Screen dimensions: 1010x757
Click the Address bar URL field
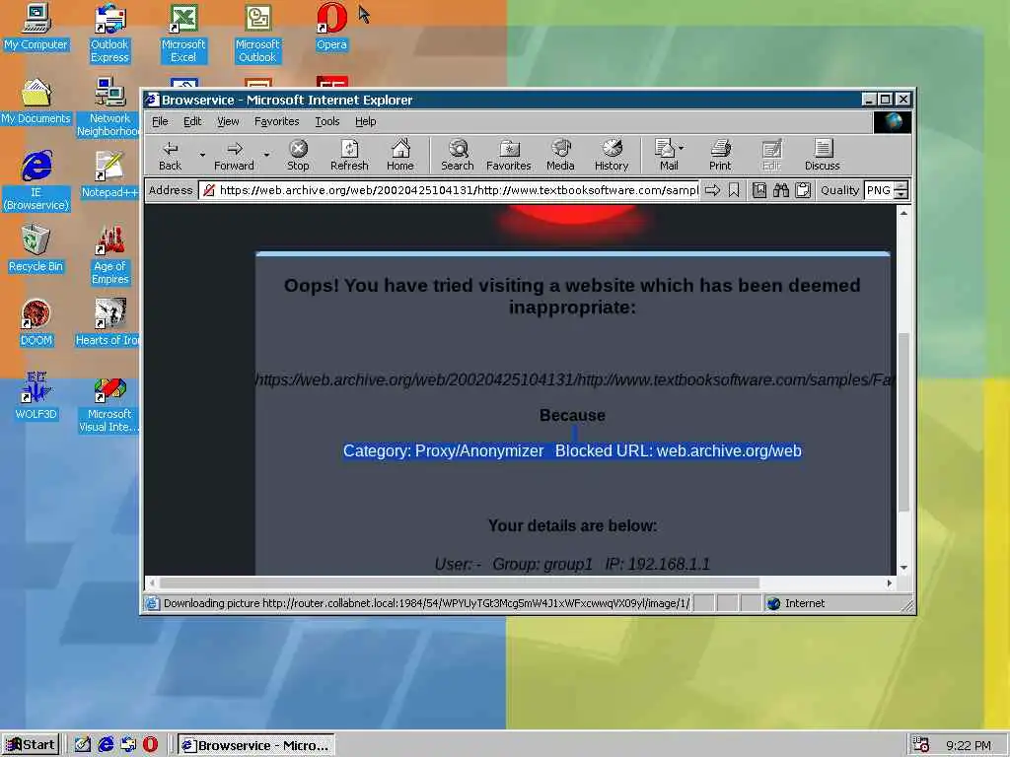click(x=450, y=190)
